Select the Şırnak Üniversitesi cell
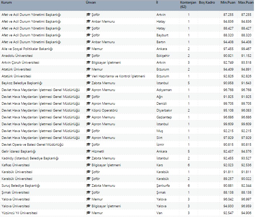255x217 pixels. click(x=15, y=193)
